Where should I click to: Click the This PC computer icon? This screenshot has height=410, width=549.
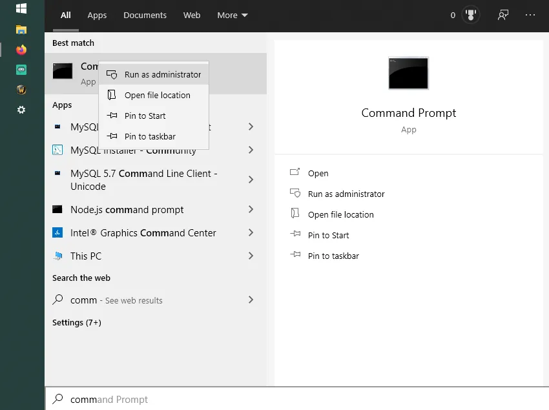(x=57, y=256)
